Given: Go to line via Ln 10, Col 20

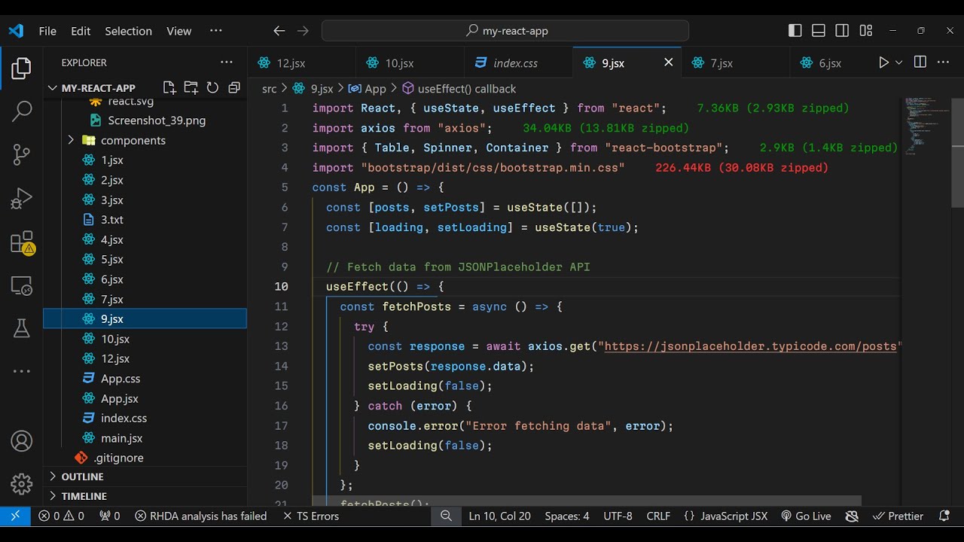Looking at the screenshot, I should click(499, 516).
